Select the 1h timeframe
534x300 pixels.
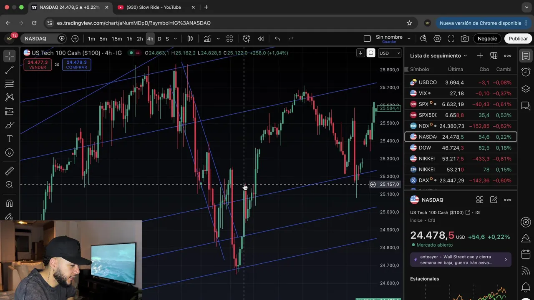point(129,39)
